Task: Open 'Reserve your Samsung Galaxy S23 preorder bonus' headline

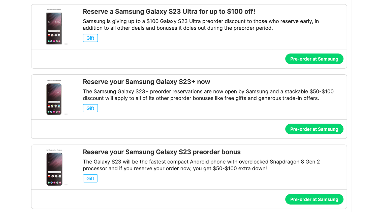Action: [162, 152]
